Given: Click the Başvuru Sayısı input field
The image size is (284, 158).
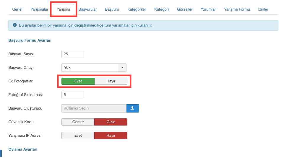Looking at the screenshot, I should point(72,54).
